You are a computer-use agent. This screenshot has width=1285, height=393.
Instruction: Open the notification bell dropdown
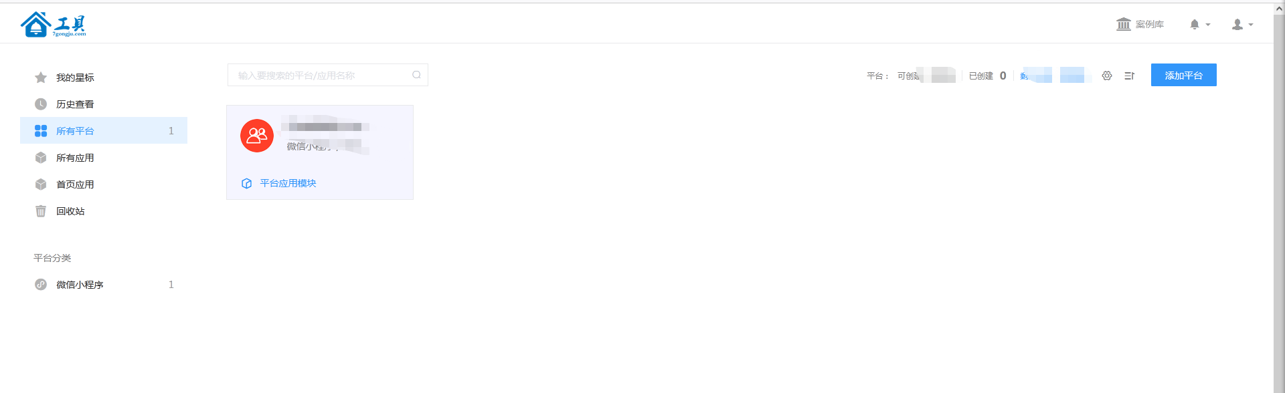pos(1199,24)
